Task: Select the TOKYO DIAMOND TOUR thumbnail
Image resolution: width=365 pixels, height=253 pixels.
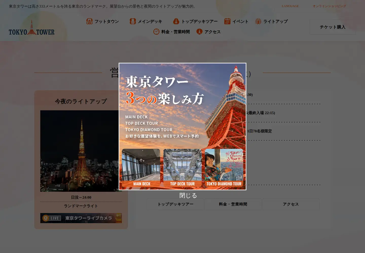Action: (x=224, y=168)
